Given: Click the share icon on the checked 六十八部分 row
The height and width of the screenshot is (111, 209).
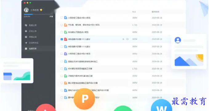Looking at the screenshot, I should 123,39.
